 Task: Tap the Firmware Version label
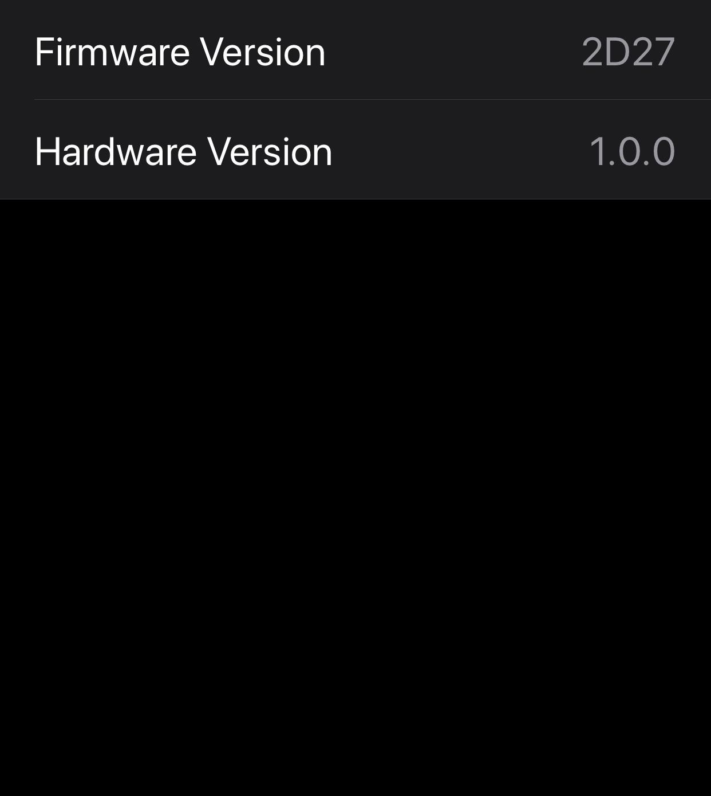point(180,52)
